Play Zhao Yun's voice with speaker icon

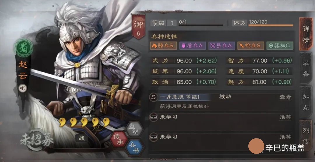click(22, 88)
